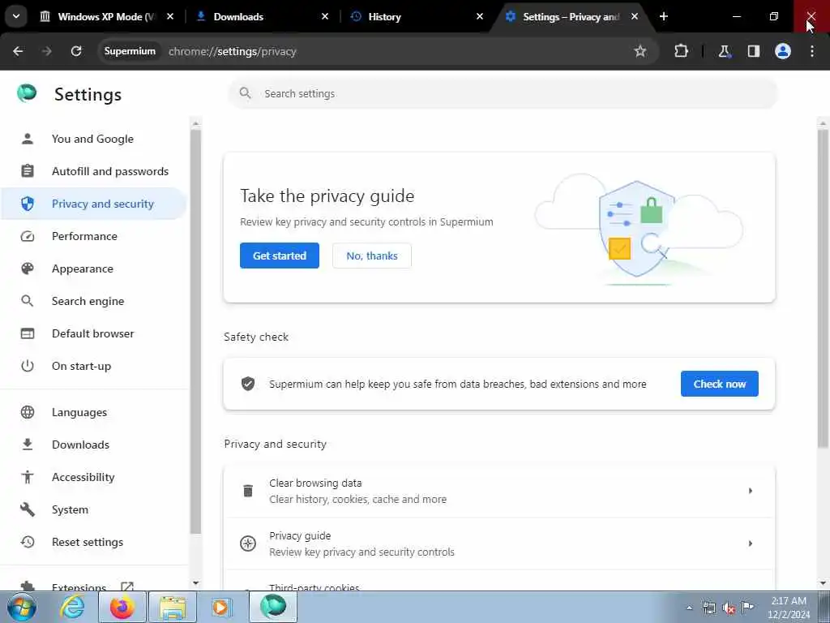Open the Windows Start button
The image size is (830, 623).
pyautogui.click(x=21, y=607)
